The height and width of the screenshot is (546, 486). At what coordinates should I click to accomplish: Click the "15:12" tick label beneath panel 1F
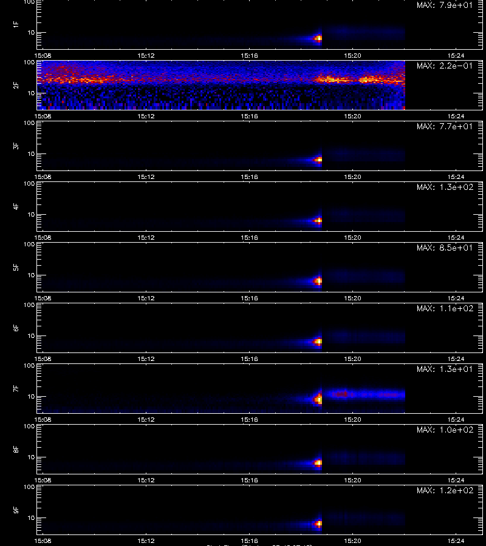146,55
